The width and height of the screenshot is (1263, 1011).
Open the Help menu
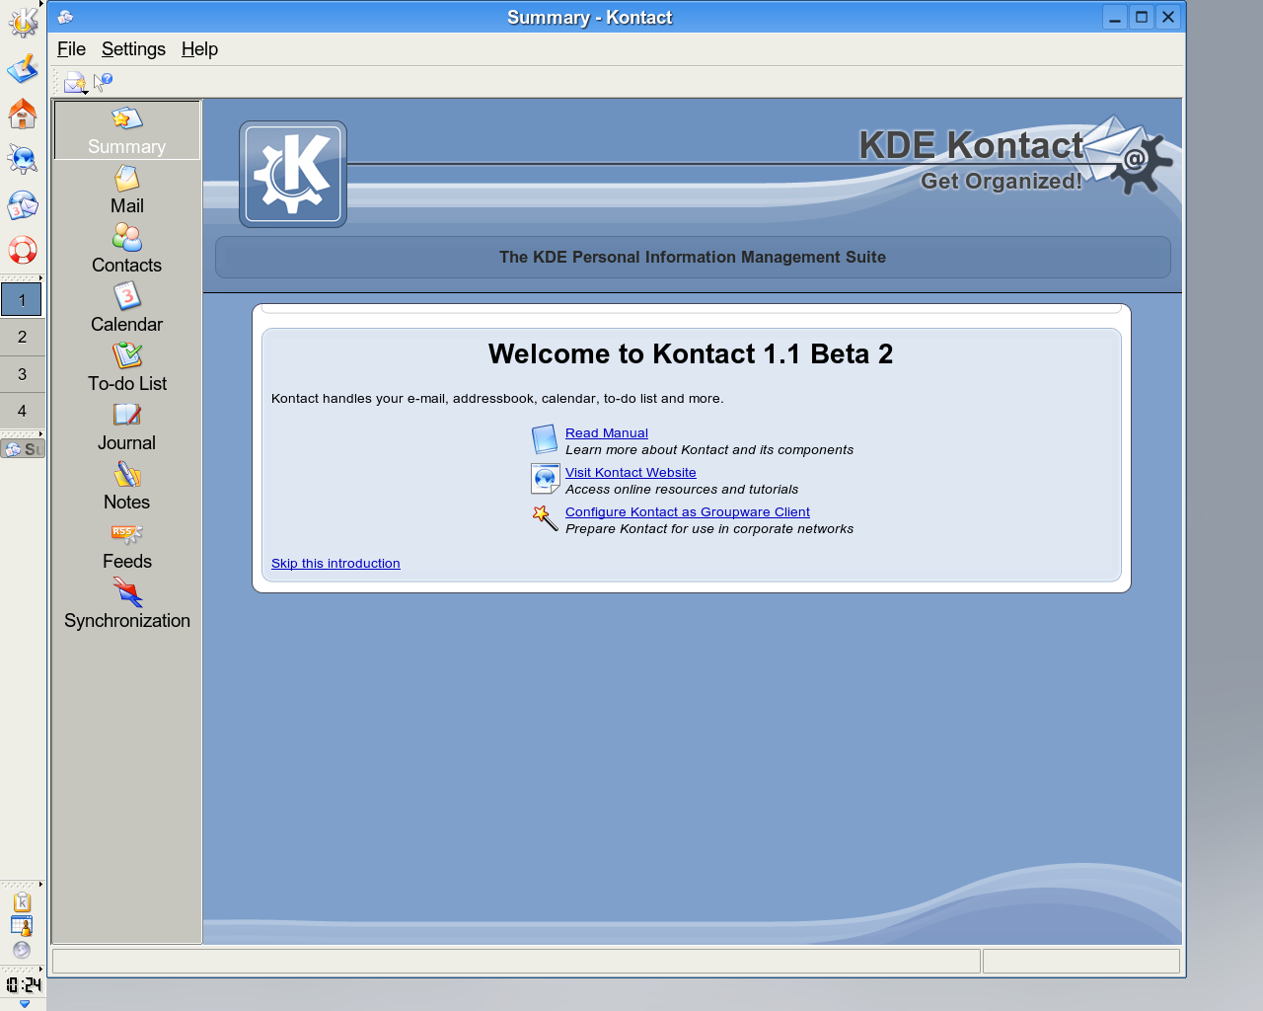tap(199, 49)
